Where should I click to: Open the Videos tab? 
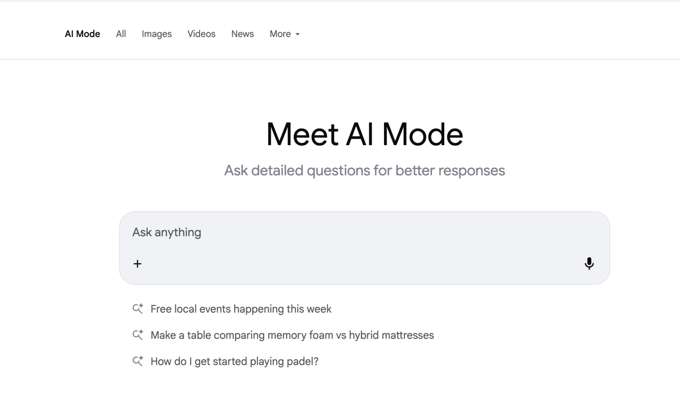[201, 34]
